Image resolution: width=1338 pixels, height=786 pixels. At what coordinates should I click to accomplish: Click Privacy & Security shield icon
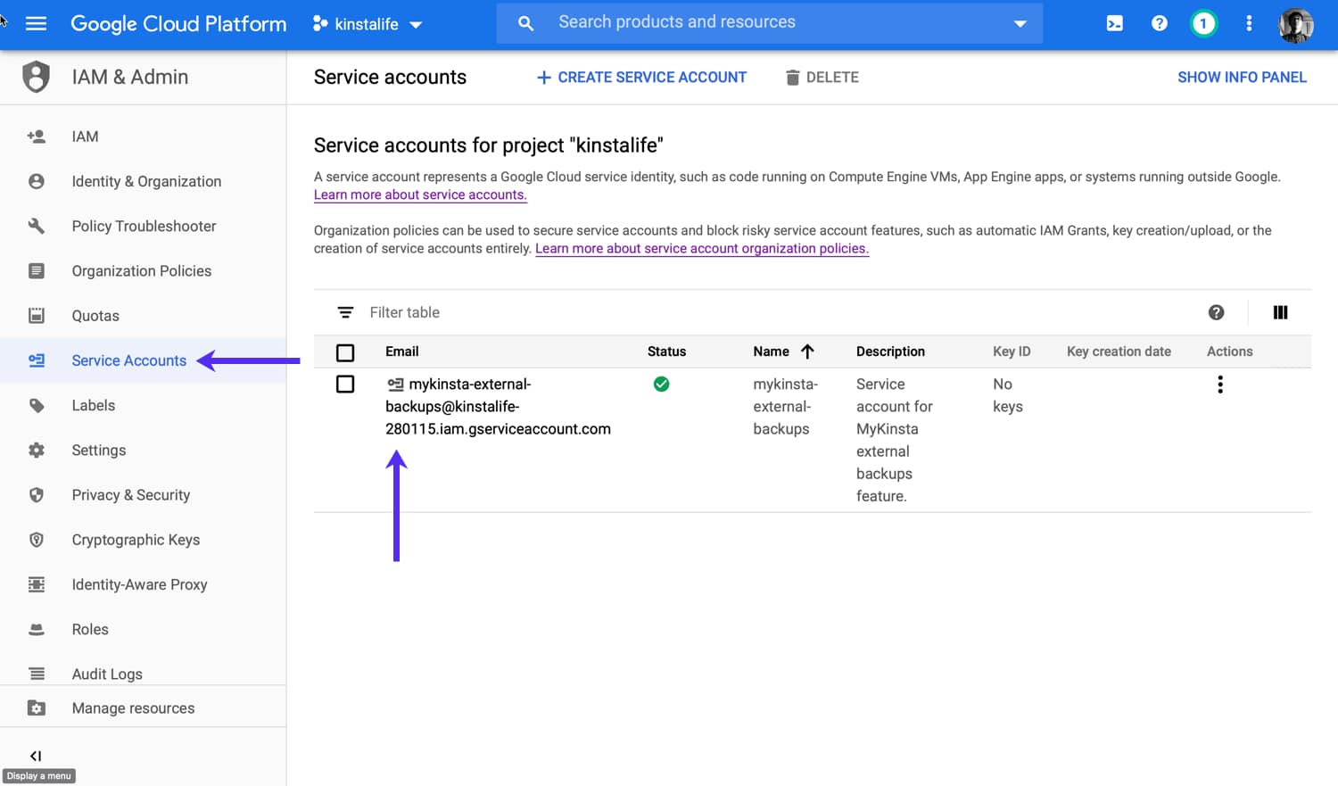click(x=36, y=494)
